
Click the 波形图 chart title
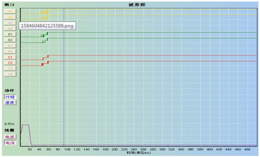point(138,4)
